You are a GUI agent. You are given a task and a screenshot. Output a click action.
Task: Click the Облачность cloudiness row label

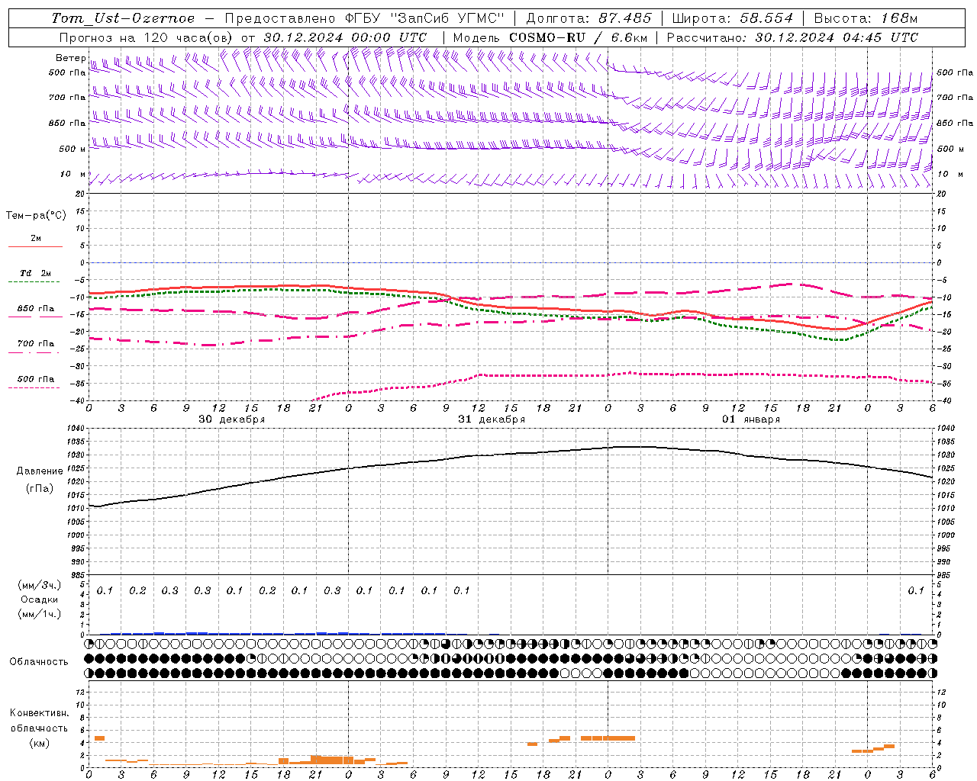pyautogui.click(x=39, y=661)
